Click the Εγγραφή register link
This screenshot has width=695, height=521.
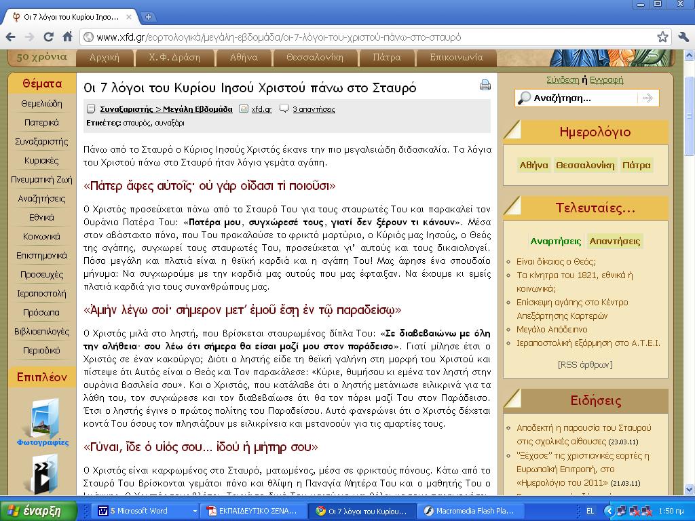pyautogui.click(x=606, y=80)
